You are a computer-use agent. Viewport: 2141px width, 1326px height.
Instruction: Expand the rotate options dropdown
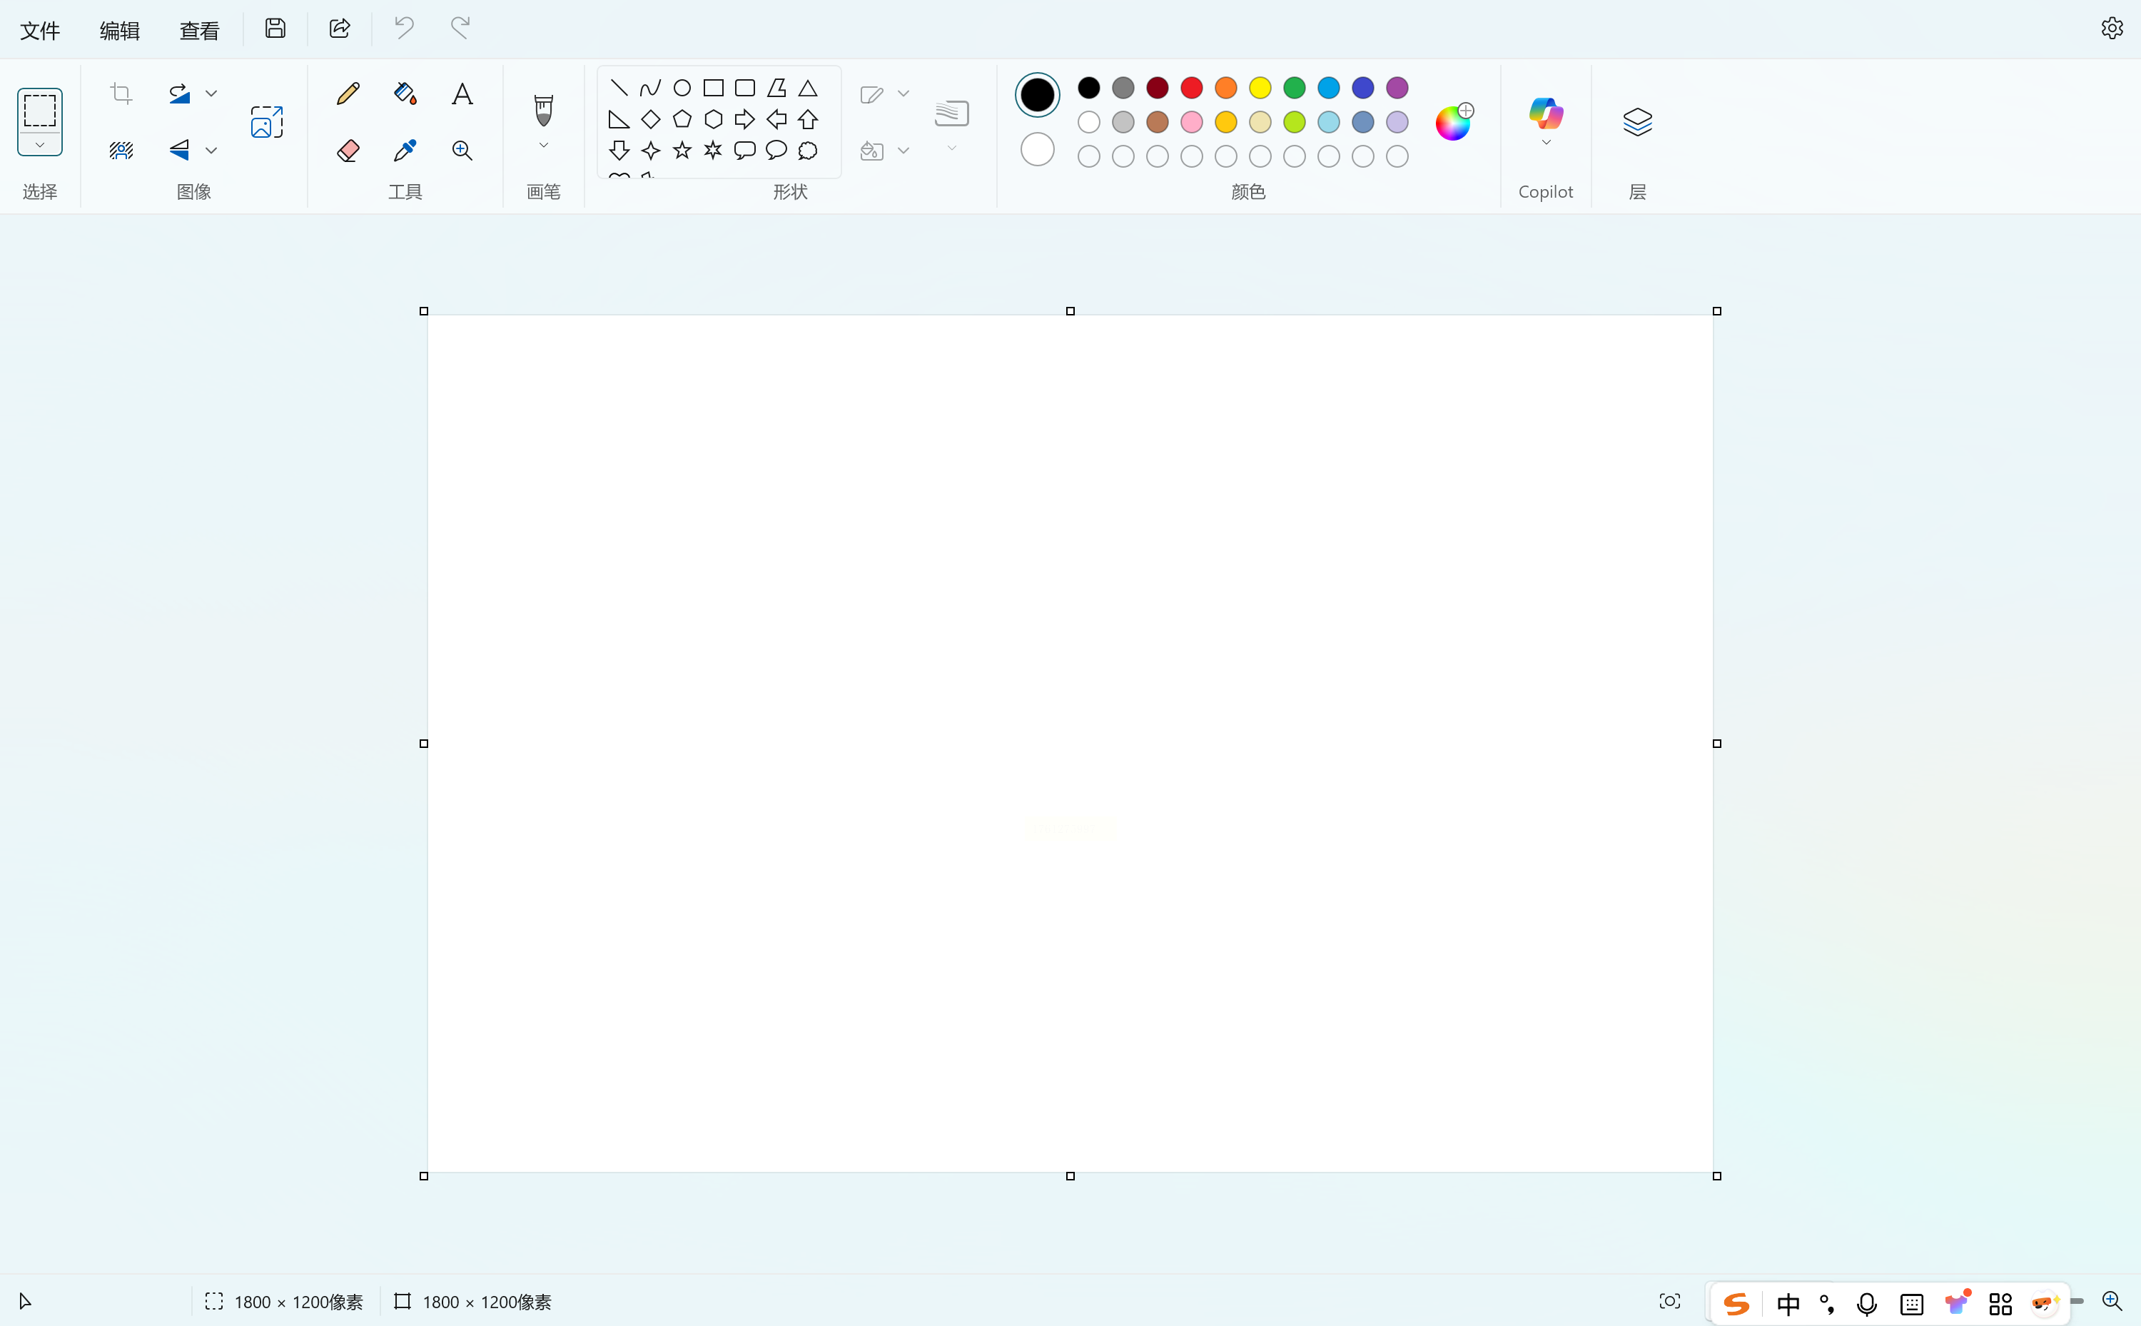211,93
